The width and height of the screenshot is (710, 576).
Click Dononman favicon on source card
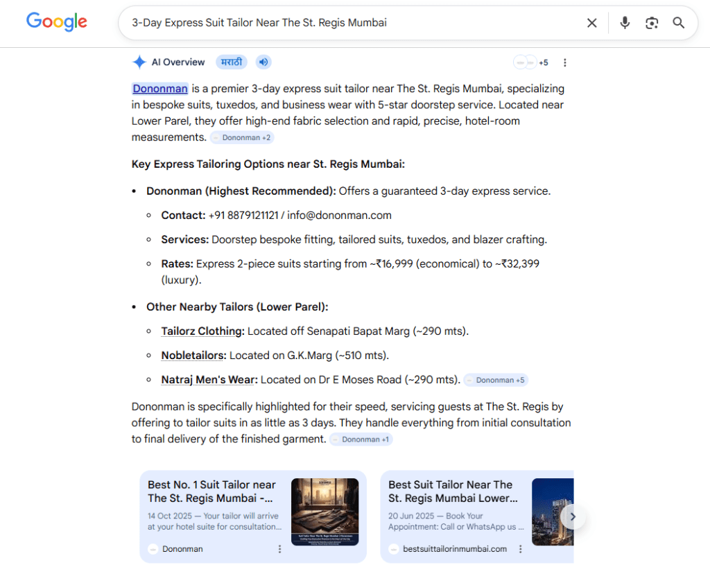pyautogui.click(x=153, y=549)
